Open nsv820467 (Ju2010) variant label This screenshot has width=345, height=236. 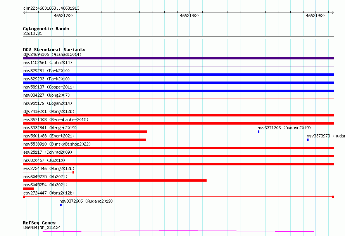click(x=44, y=160)
